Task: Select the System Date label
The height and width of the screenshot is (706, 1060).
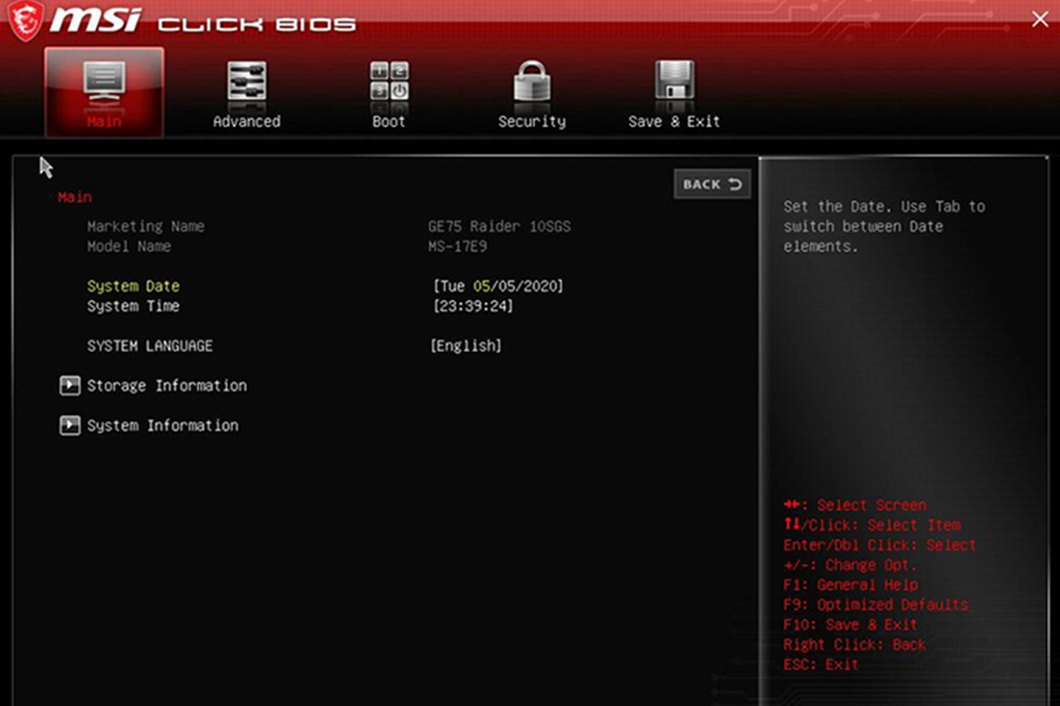Action: (133, 286)
